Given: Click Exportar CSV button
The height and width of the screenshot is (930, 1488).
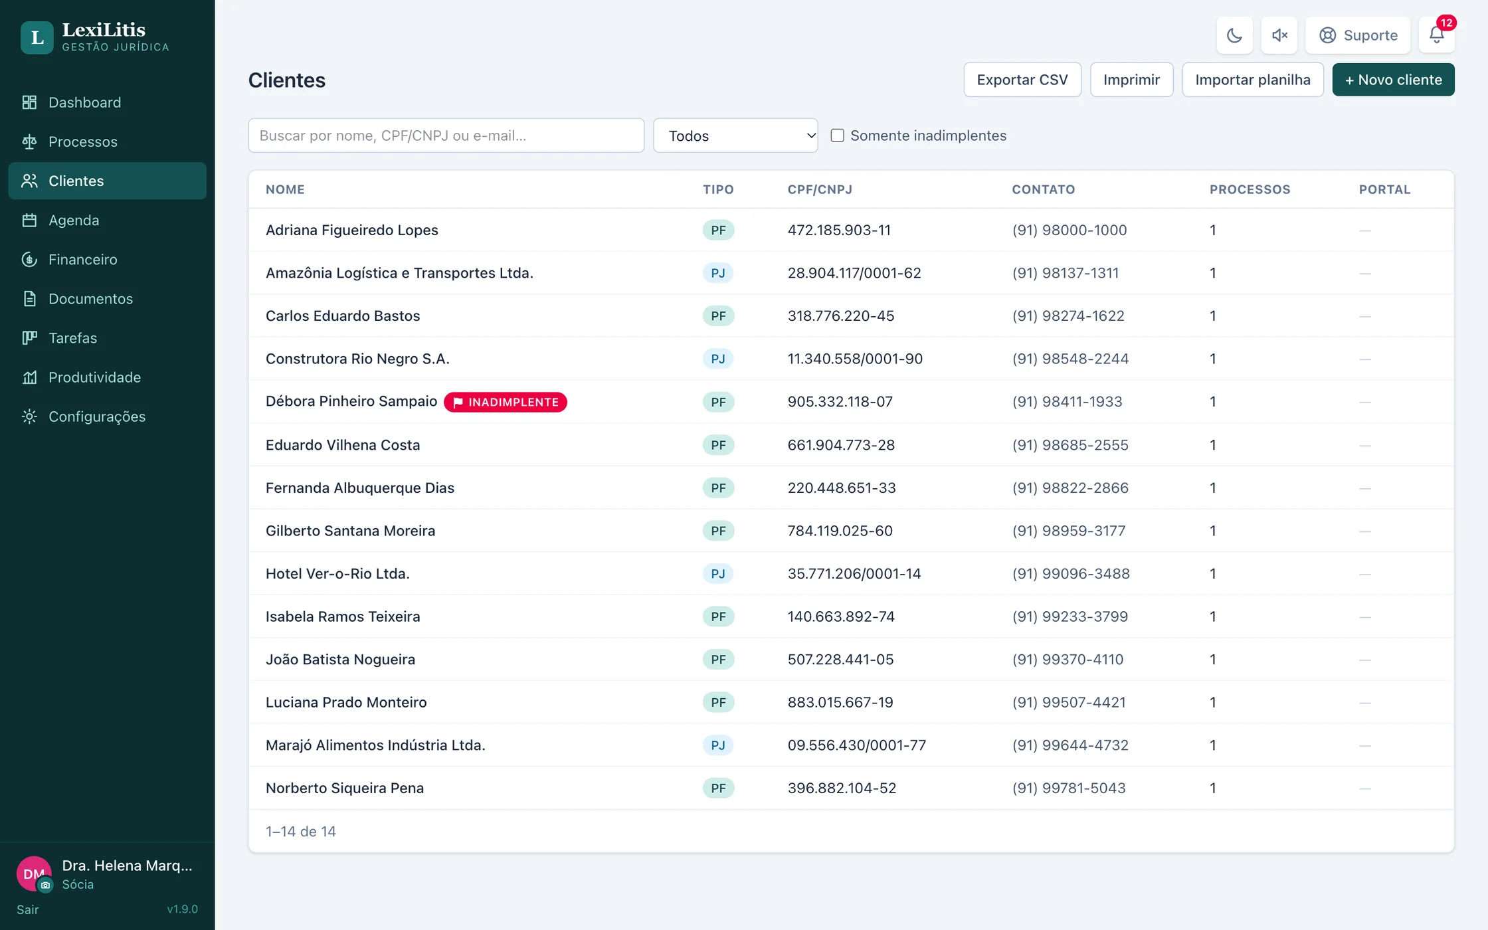Looking at the screenshot, I should (1022, 80).
